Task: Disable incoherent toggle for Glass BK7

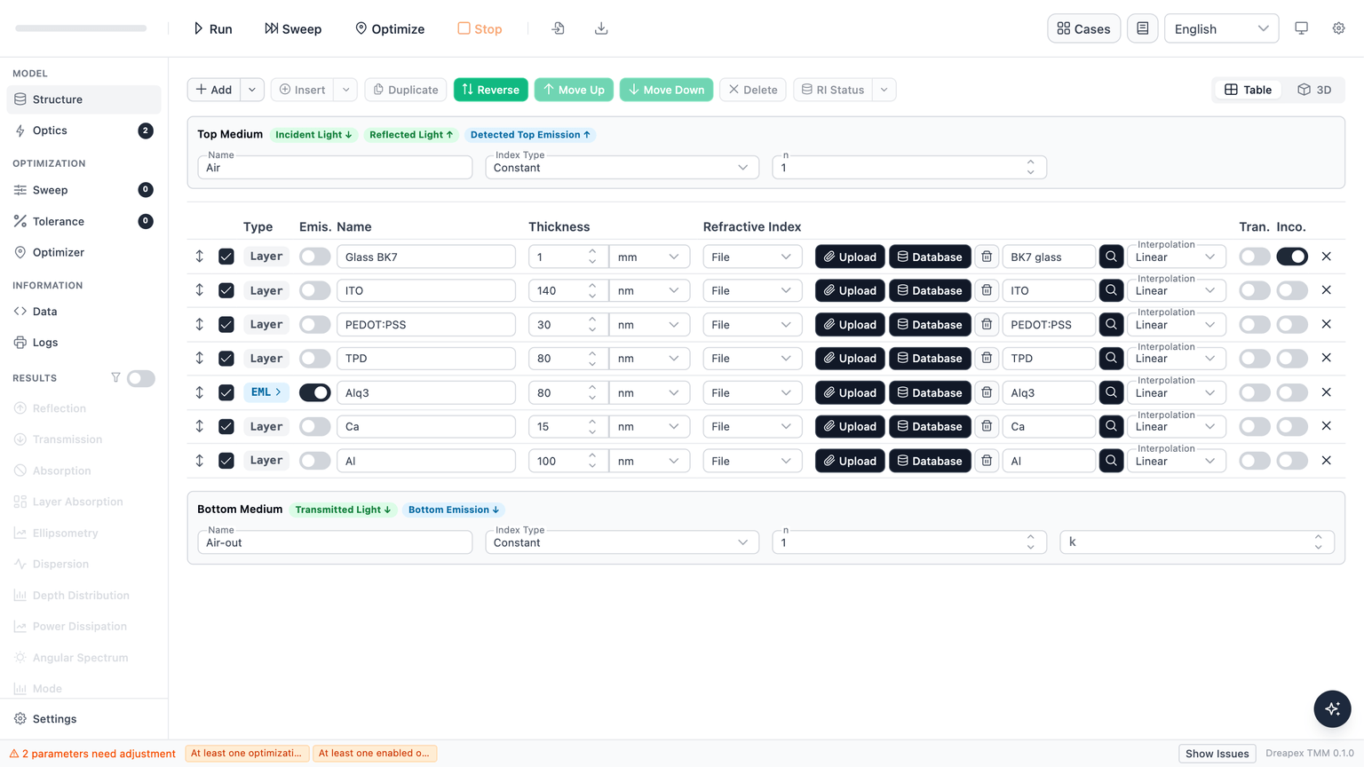Action: [1292, 257]
